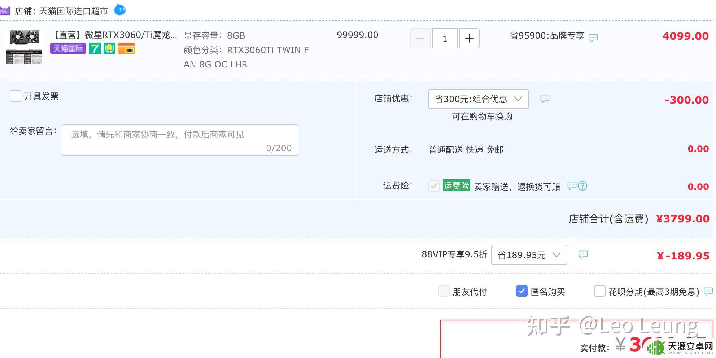Open info bubble next to 品牌专享 discount
The image size is (716, 358).
pos(593,38)
